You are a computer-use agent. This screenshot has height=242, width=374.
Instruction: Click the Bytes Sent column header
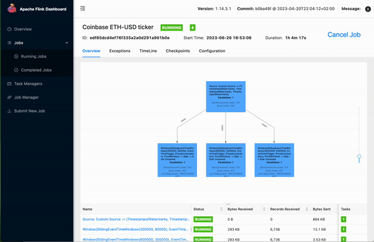point(322,209)
